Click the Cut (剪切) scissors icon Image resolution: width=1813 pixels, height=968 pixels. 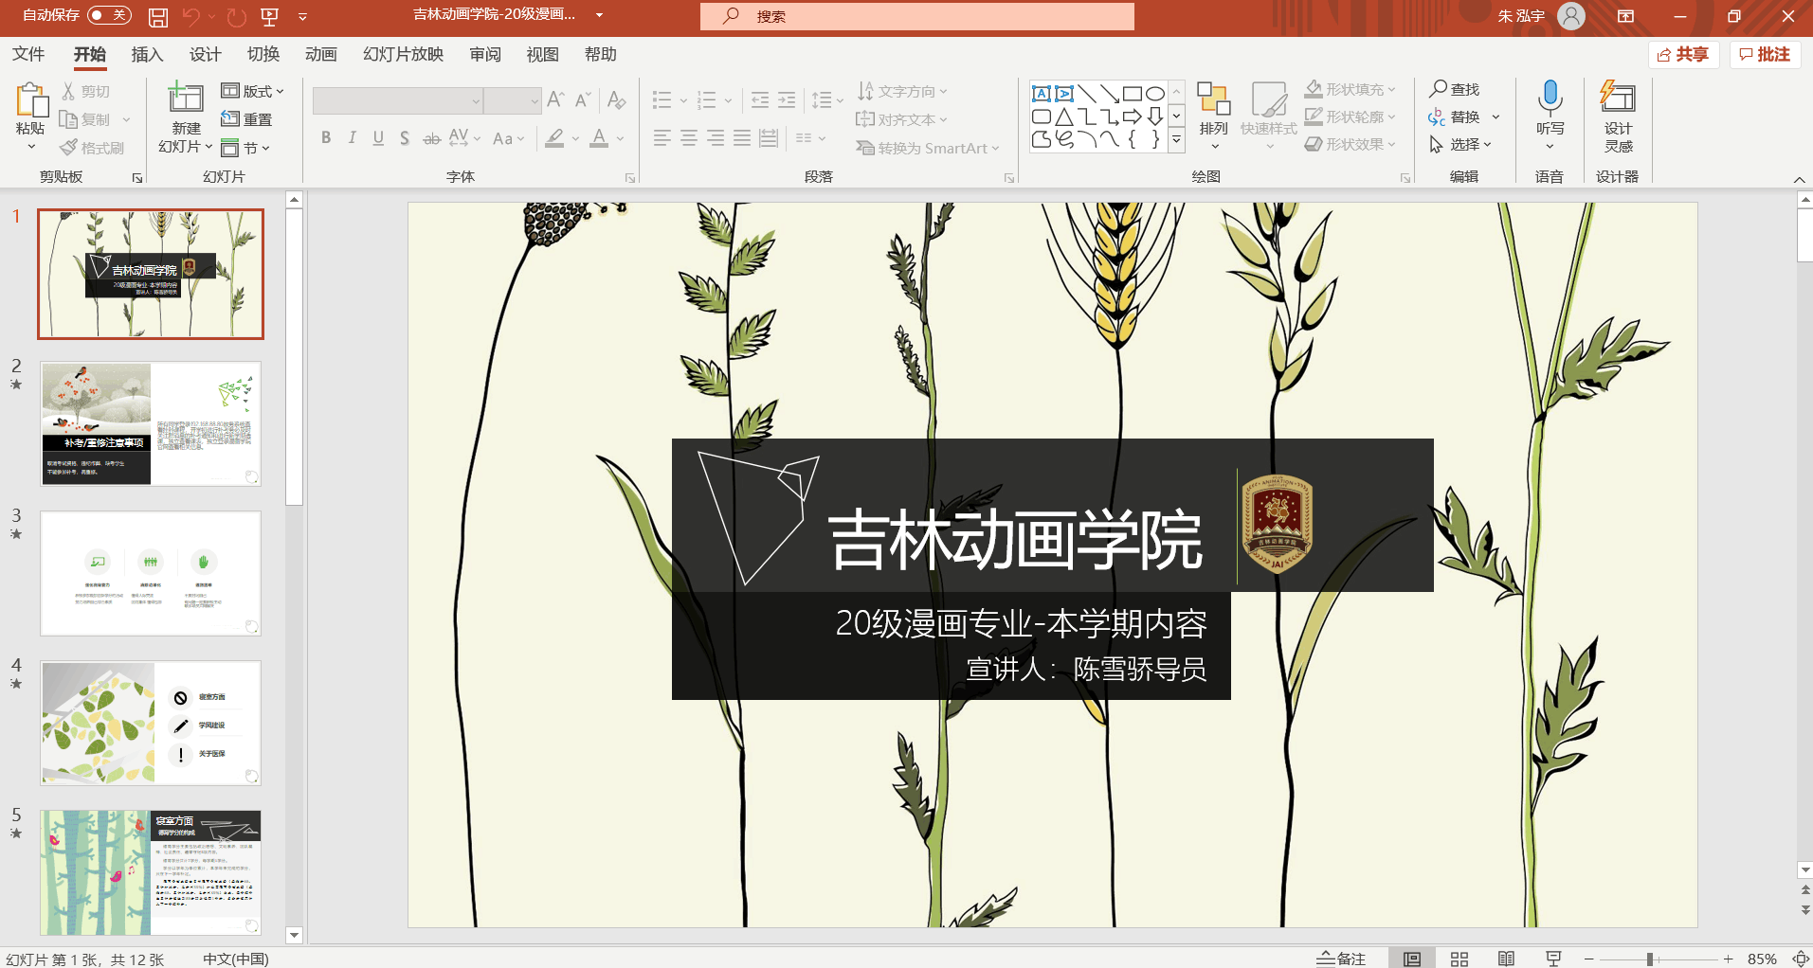click(x=68, y=91)
